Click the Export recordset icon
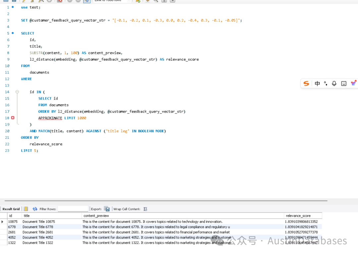Image resolution: width=358 pixels, height=255 pixels. pyautogui.click(x=107, y=209)
